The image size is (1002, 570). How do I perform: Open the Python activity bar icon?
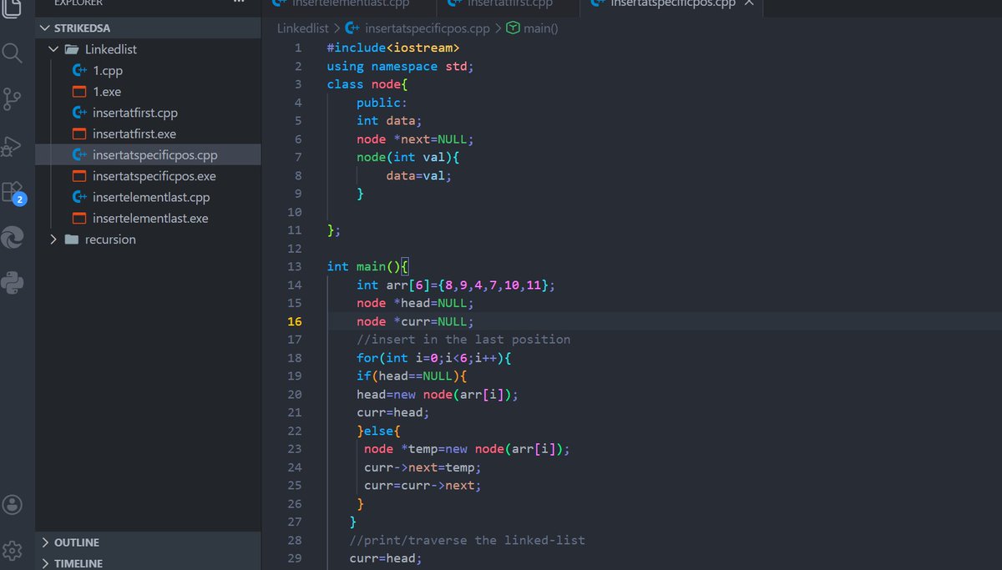[13, 283]
